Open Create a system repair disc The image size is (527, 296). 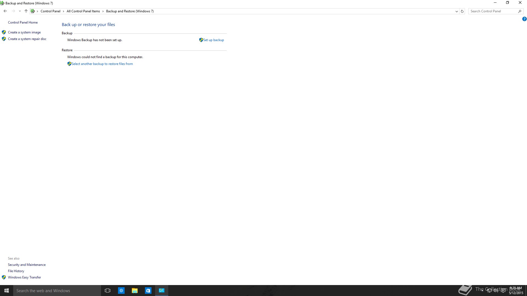(x=27, y=39)
